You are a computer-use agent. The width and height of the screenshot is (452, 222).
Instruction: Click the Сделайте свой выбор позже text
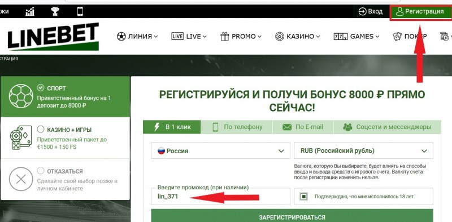point(77,185)
